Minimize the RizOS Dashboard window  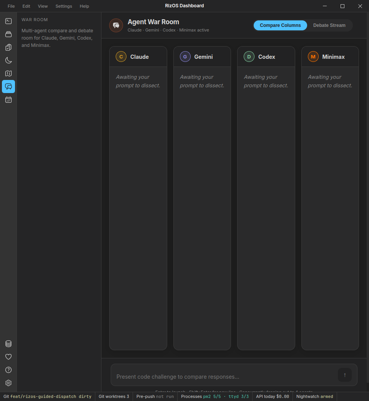coord(325,6)
